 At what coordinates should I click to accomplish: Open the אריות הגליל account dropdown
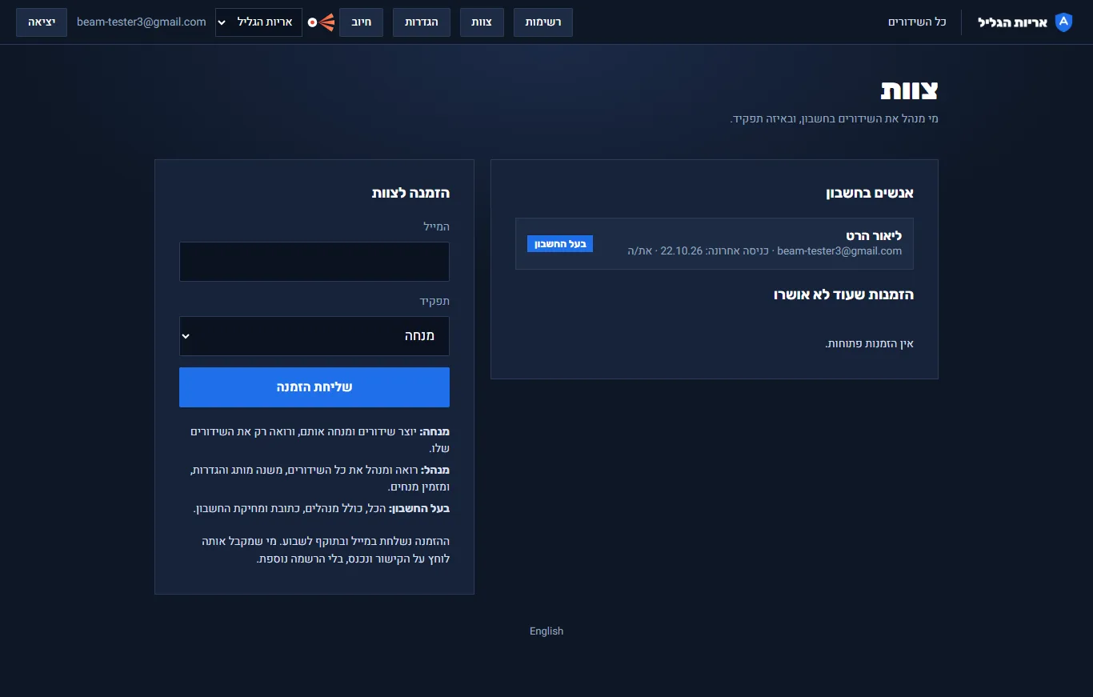pyautogui.click(x=258, y=22)
